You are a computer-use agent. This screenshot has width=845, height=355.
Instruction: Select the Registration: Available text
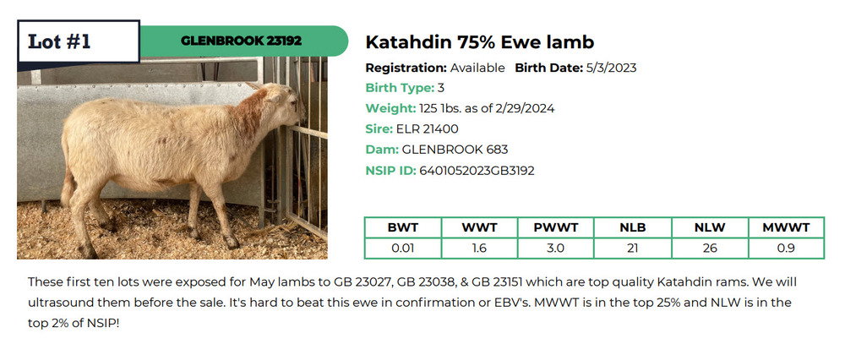pyautogui.click(x=435, y=68)
